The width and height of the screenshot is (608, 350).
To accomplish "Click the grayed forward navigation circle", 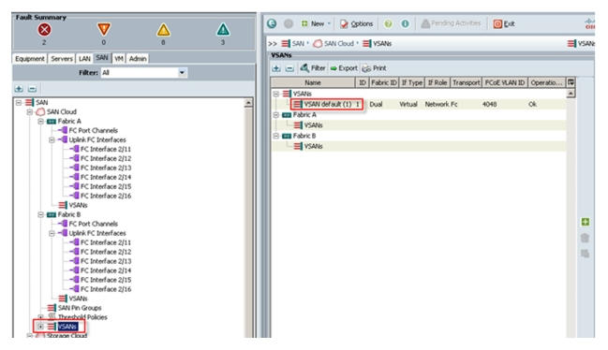I will (289, 23).
